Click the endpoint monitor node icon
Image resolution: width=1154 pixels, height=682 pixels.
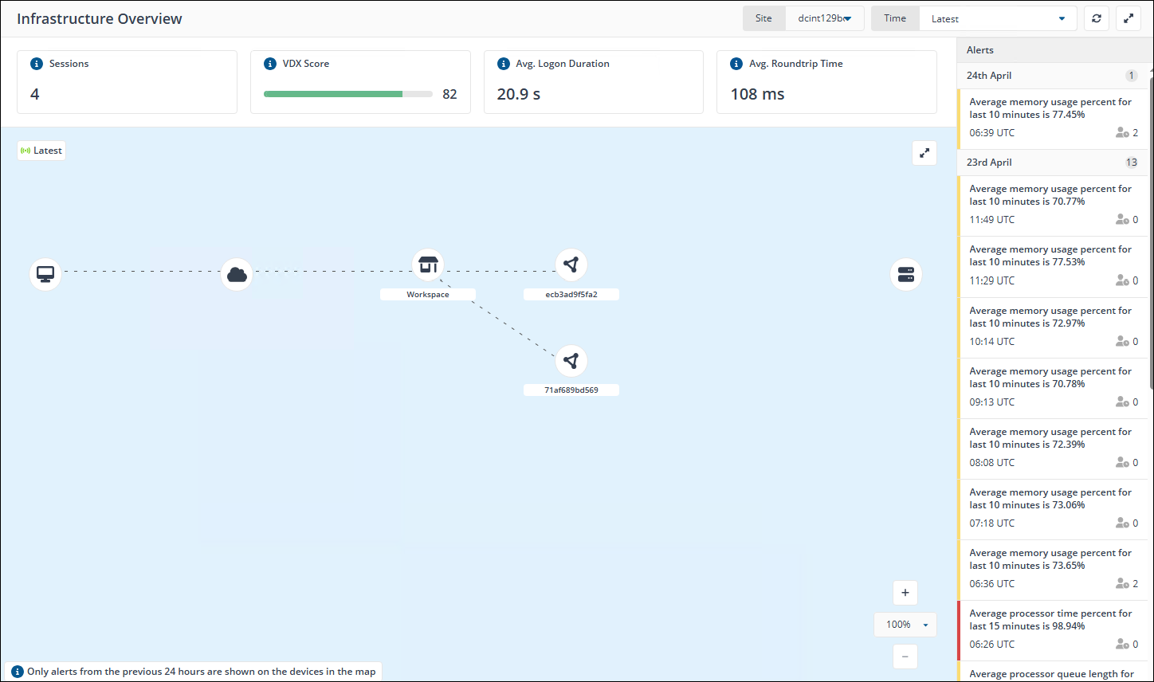pyautogui.click(x=45, y=274)
